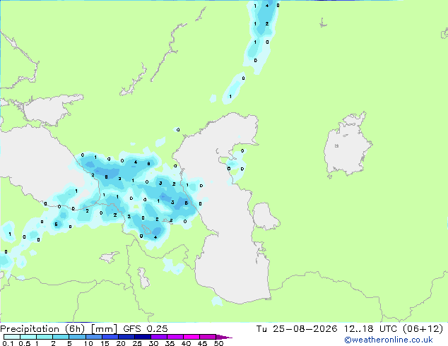
Task: Click the "Precipitation" title word
Action: tap(30, 329)
